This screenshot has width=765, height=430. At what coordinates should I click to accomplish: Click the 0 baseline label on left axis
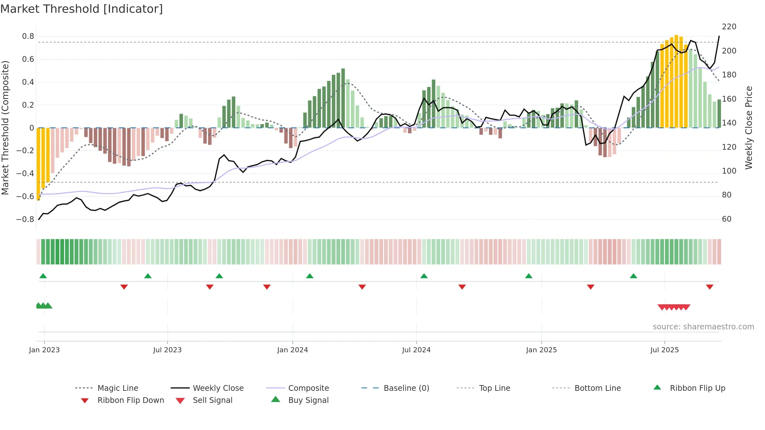[32, 128]
